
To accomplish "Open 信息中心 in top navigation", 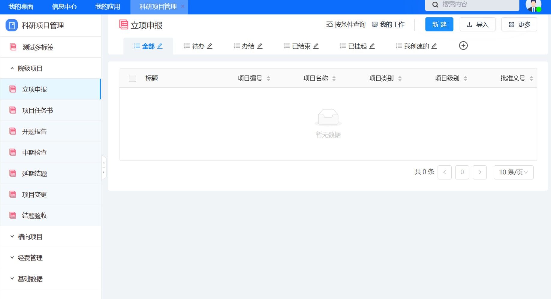I will point(64,7).
